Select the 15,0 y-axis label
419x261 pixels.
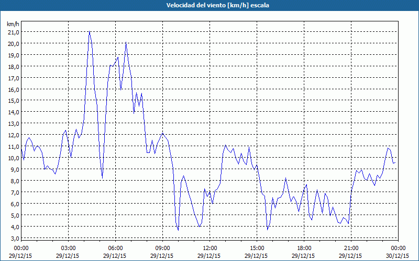pyautogui.click(x=14, y=101)
